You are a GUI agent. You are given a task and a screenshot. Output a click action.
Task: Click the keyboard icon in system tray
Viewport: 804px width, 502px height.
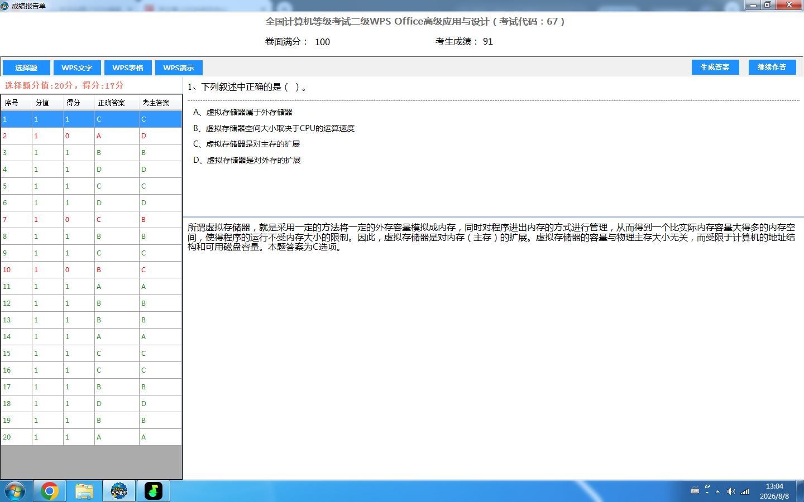click(x=695, y=491)
